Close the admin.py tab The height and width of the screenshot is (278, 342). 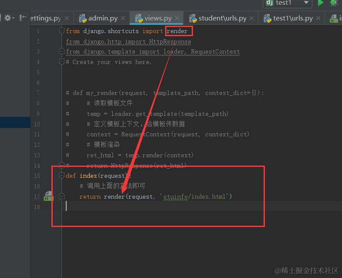pos(123,18)
